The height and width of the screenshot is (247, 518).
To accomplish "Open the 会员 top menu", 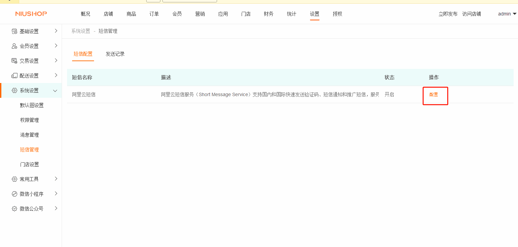I will 177,14.
